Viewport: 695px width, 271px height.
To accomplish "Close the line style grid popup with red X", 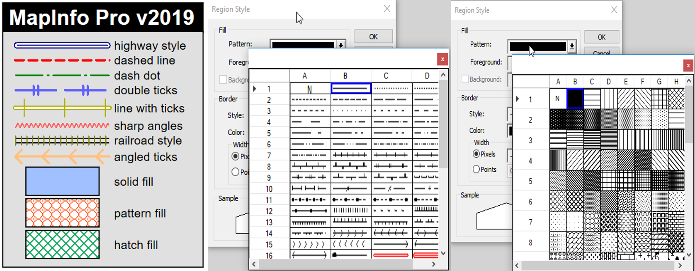I will [x=442, y=59].
